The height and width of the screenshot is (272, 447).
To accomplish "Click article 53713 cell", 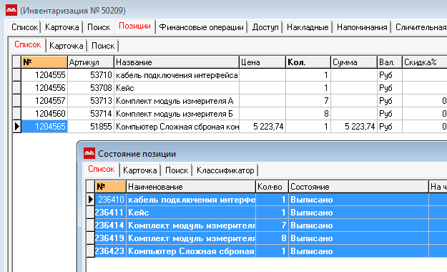I will coord(91,101).
